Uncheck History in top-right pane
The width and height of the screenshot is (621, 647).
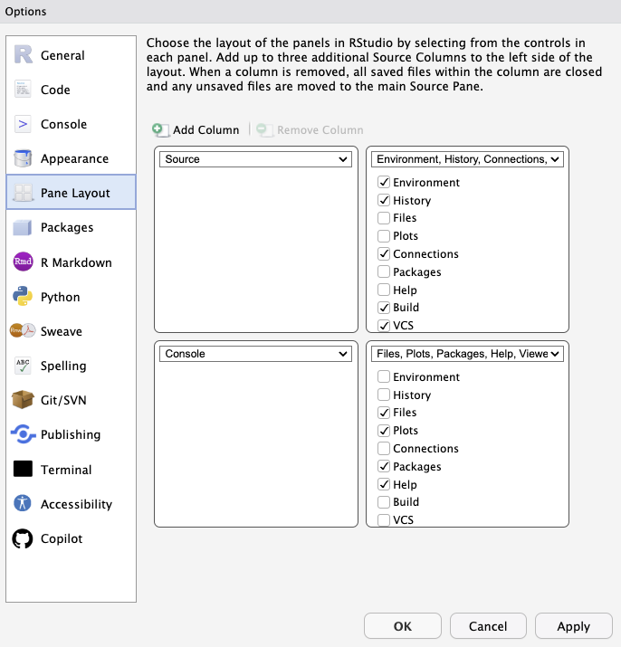384,200
